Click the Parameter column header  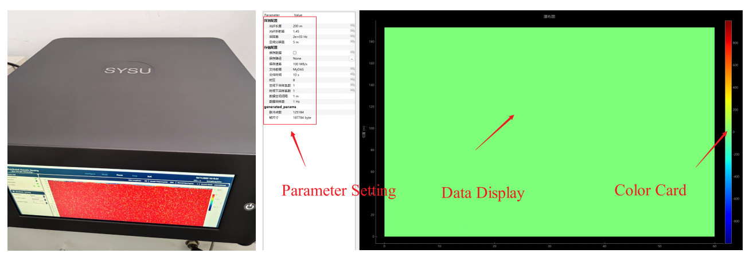point(272,15)
